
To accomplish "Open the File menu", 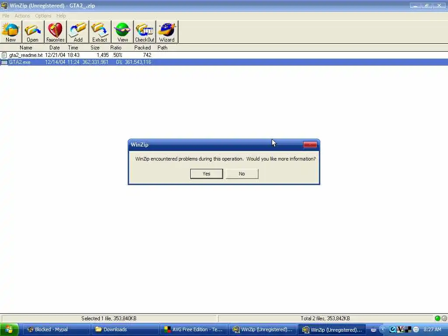I will tap(6, 16).
